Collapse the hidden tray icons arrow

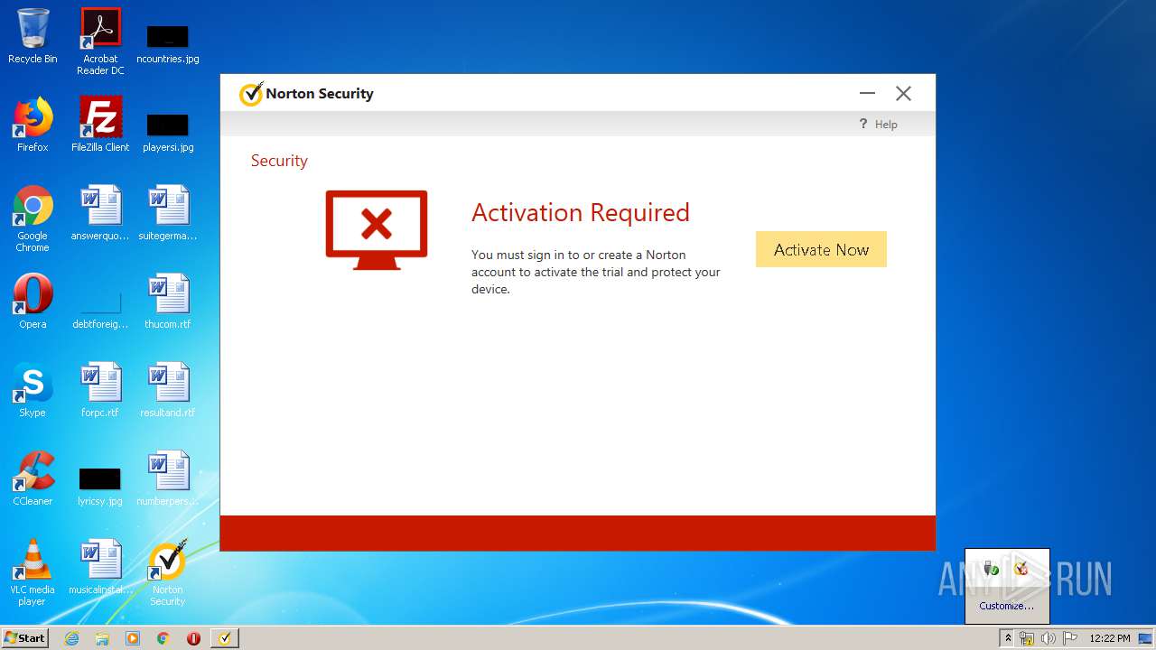(1008, 638)
